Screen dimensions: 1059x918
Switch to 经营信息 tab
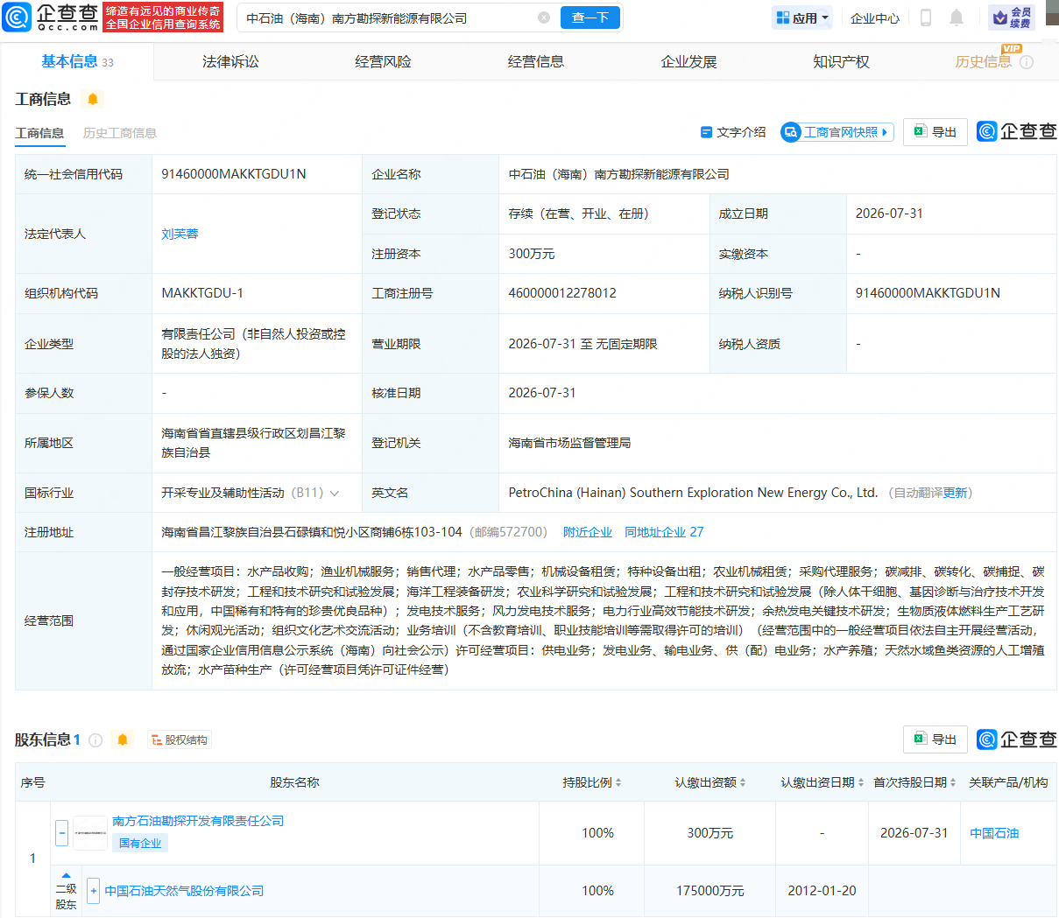point(536,62)
